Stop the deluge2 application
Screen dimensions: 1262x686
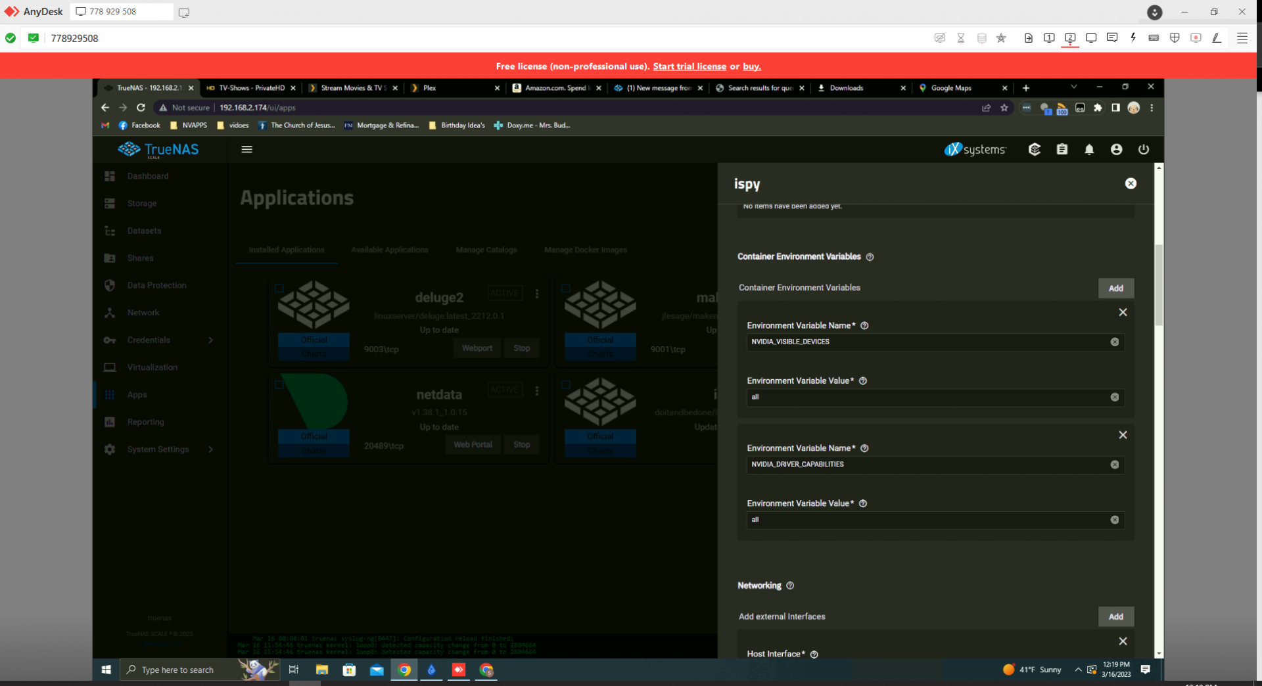(x=521, y=348)
